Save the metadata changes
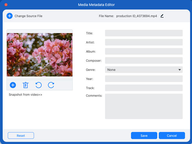The image size is (192, 144). tap(144, 135)
